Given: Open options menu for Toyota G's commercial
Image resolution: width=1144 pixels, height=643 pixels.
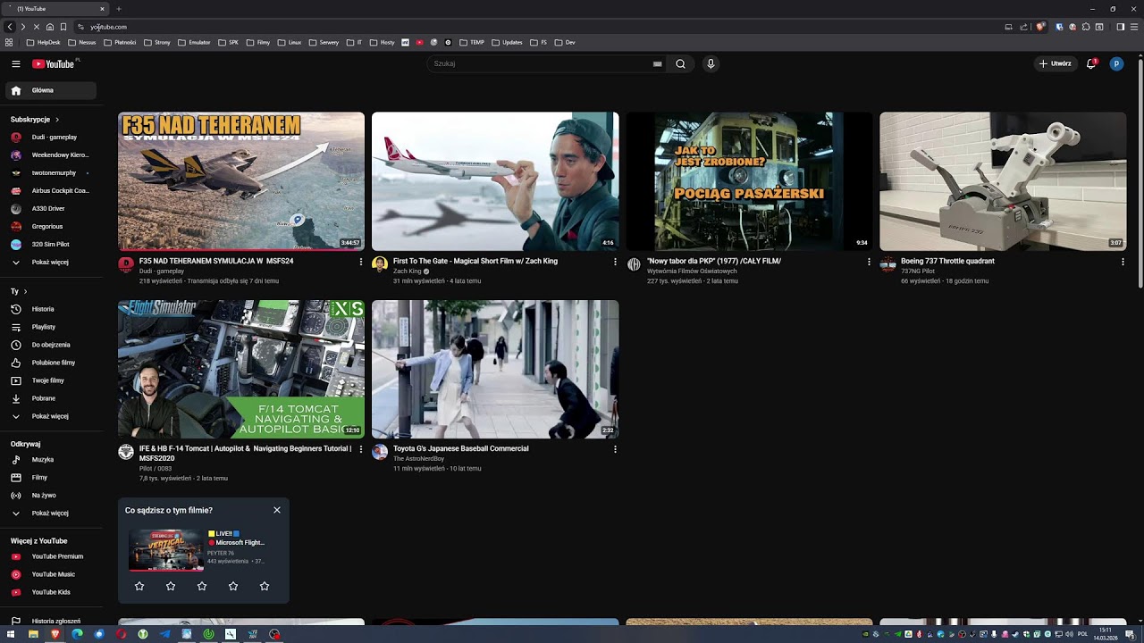Looking at the screenshot, I should 615,449.
